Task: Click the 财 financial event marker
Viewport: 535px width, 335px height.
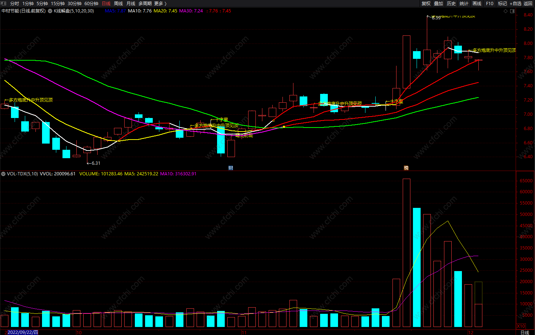Action: pyautogui.click(x=231, y=168)
